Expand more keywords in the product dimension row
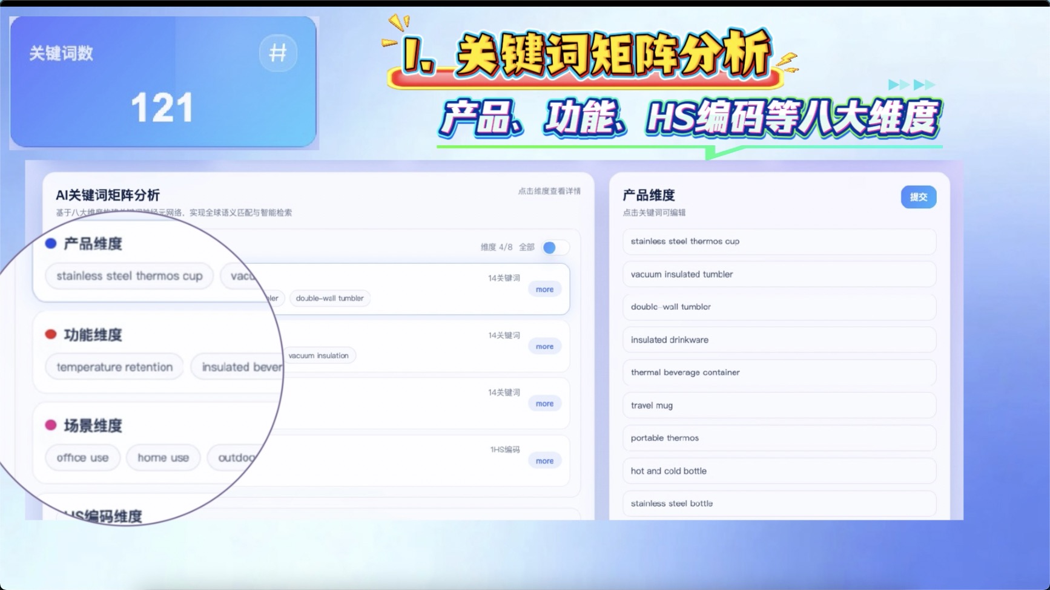Image resolution: width=1050 pixels, height=590 pixels. [x=544, y=289]
